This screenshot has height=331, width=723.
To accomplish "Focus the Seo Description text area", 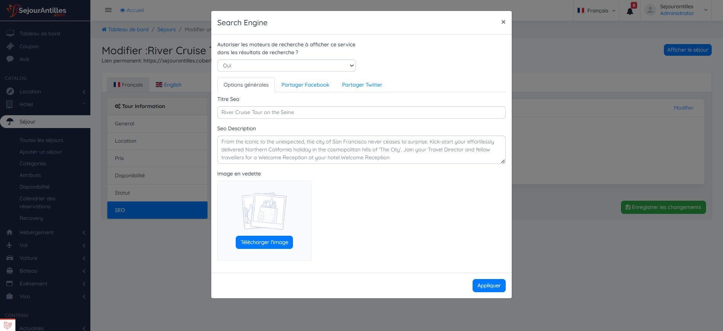I will tap(361, 149).
